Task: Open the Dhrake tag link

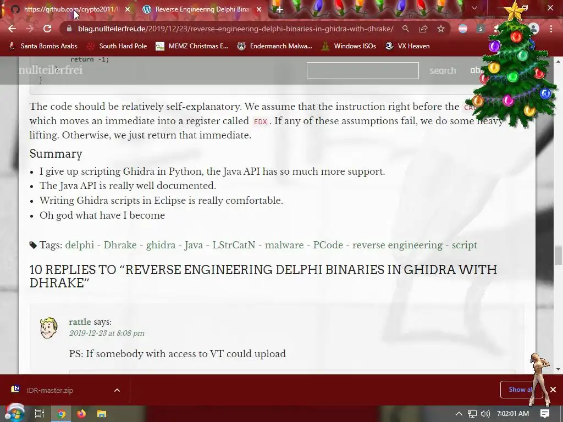Action: click(120, 245)
